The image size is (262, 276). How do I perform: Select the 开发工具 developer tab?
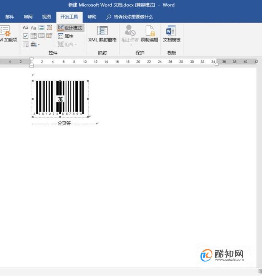click(69, 17)
